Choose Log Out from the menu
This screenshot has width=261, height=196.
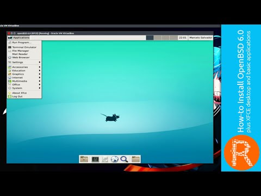point(24,96)
